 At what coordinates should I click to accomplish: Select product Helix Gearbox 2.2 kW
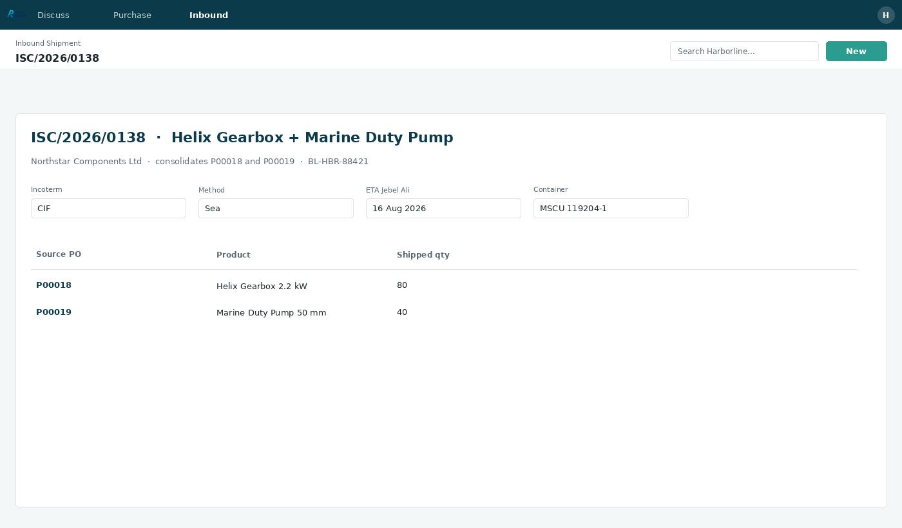(262, 287)
